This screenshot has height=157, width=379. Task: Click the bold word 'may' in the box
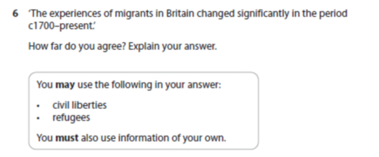(65, 85)
